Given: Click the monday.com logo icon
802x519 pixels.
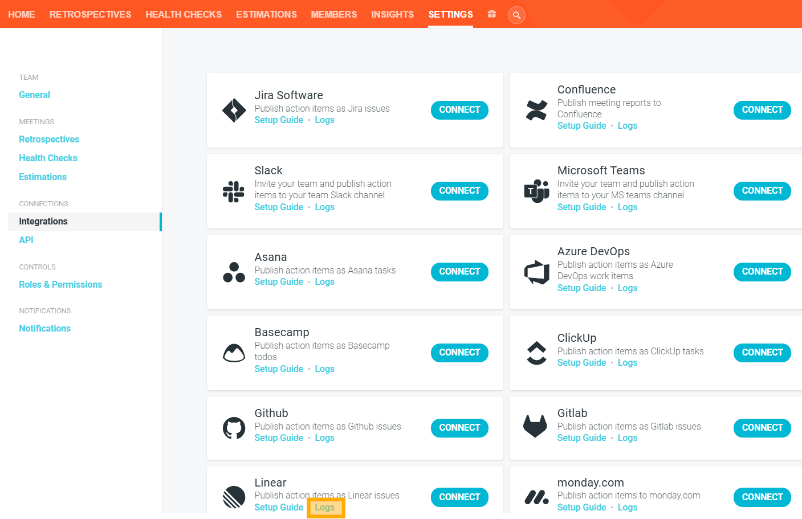Looking at the screenshot, I should (x=536, y=497).
